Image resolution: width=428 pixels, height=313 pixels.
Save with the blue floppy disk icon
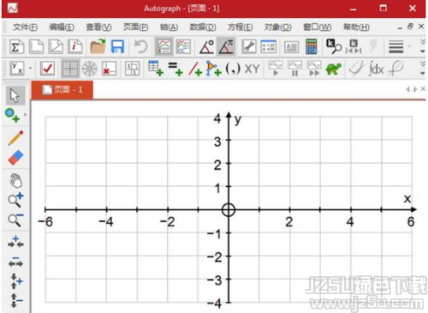pyautogui.click(x=117, y=46)
